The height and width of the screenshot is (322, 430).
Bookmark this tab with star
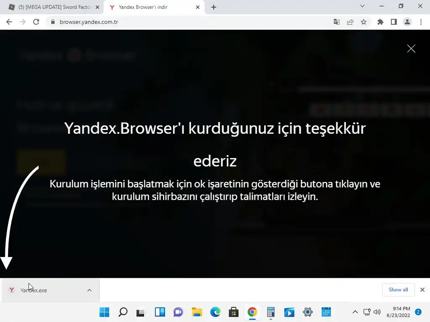[x=364, y=22]
